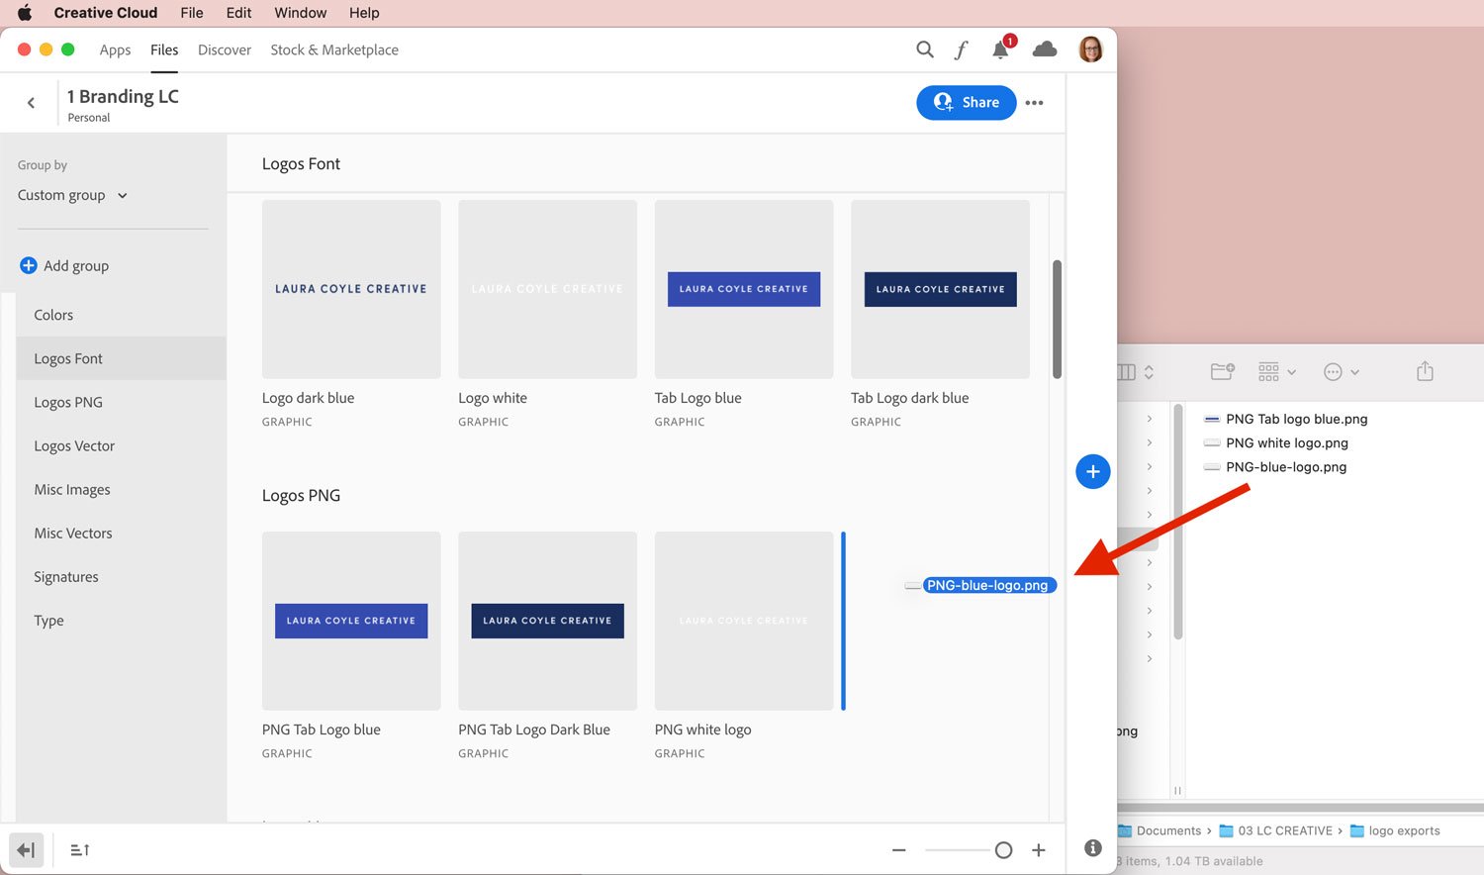Select the Colors group
The height and width of the screenshot is (875, 1484).
click(121, 315)
